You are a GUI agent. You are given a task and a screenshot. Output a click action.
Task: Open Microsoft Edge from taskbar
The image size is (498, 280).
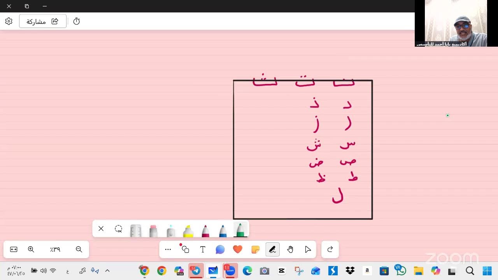[x=247, y=271]
